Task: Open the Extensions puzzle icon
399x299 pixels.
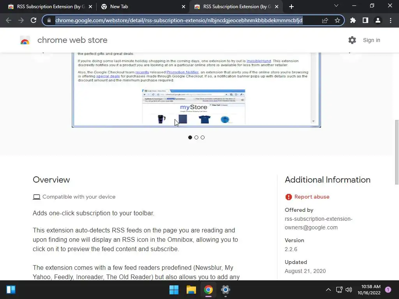Action: 353,20
